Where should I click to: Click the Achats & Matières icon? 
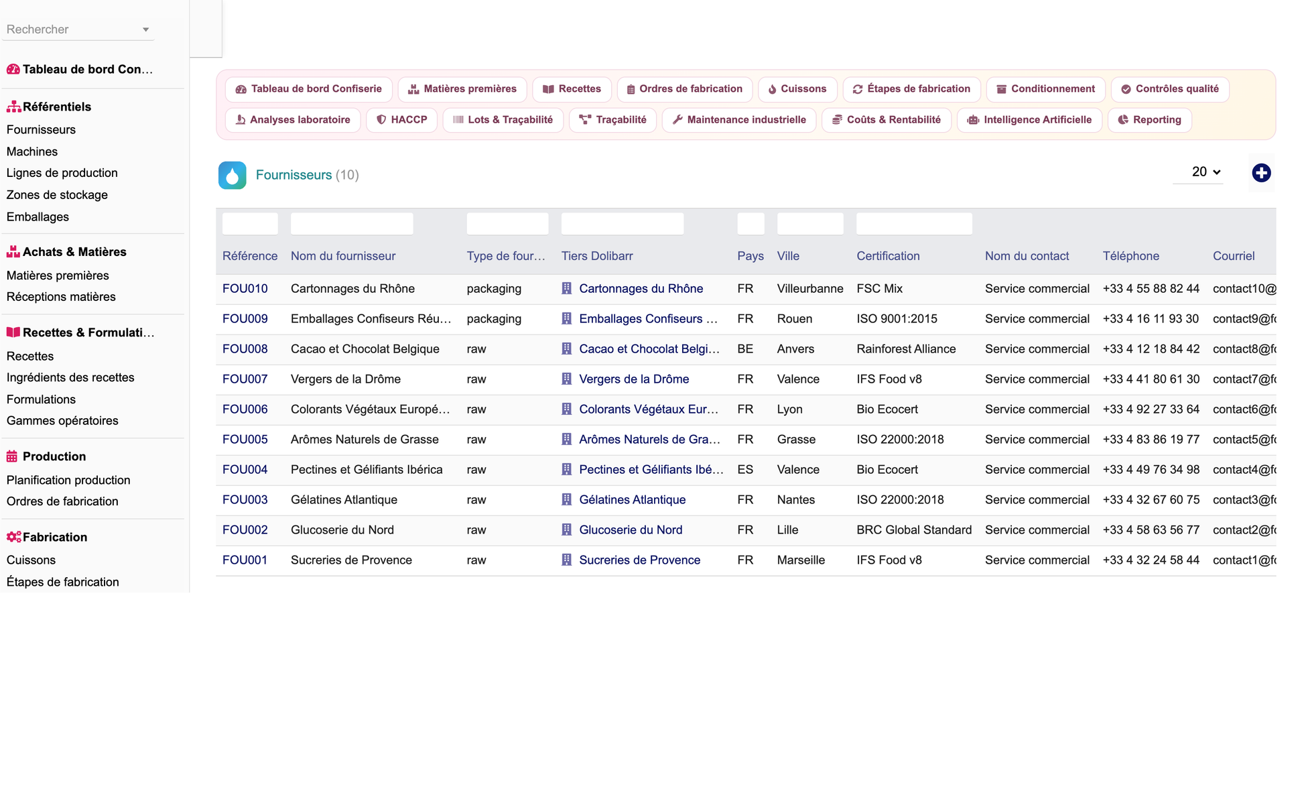point(13,252)
